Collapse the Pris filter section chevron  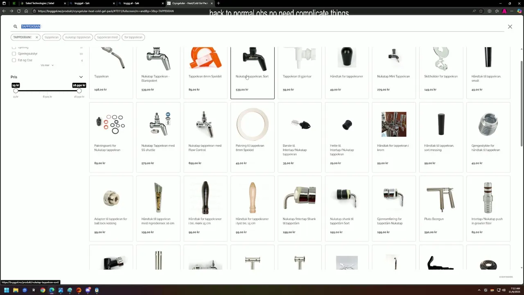click(81, 77)
